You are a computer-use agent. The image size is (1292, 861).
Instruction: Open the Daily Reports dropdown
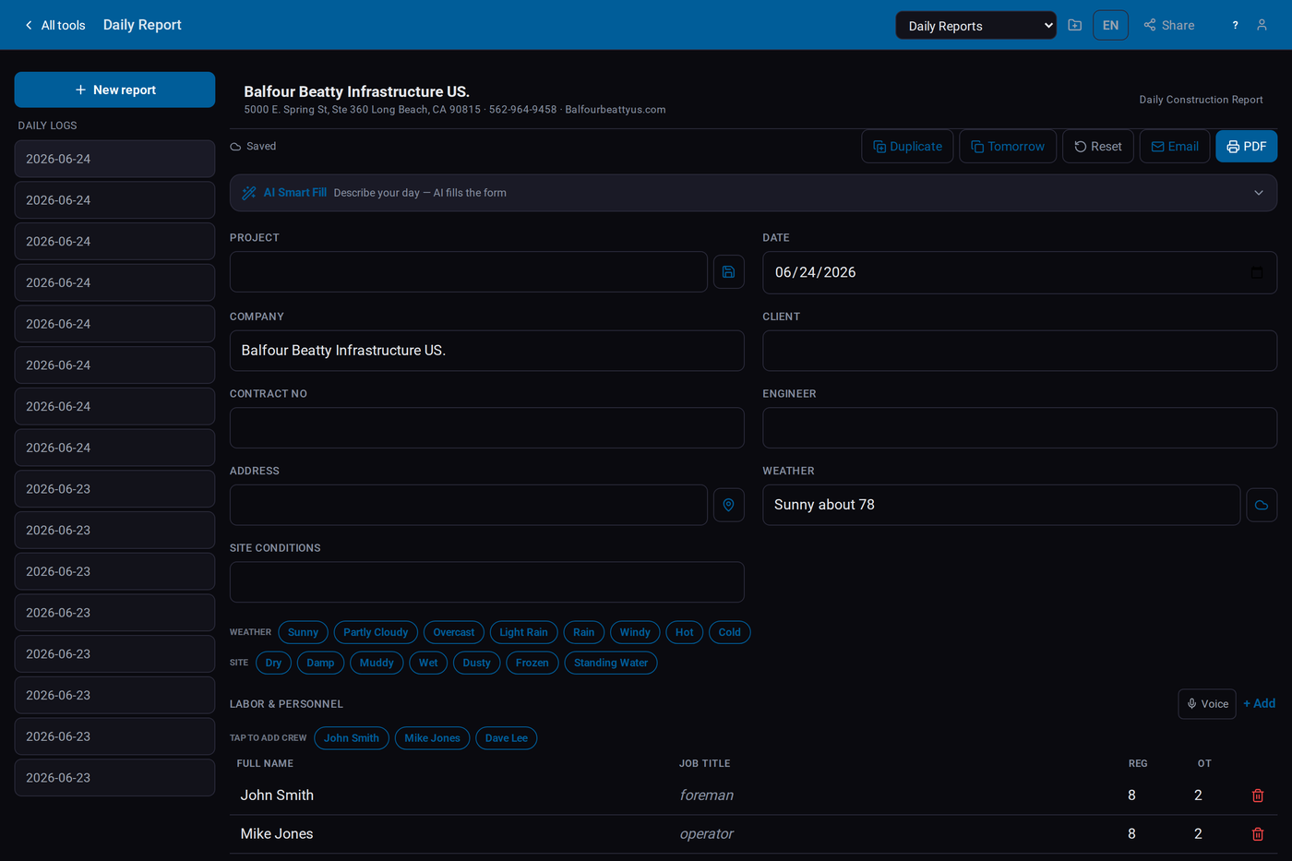(x=975, y=25)
